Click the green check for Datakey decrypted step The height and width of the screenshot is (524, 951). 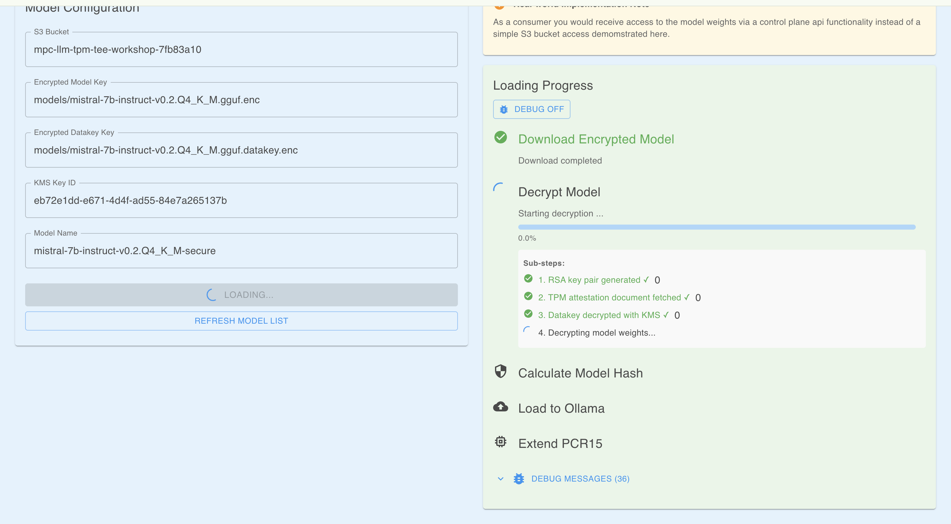point(528,314)
